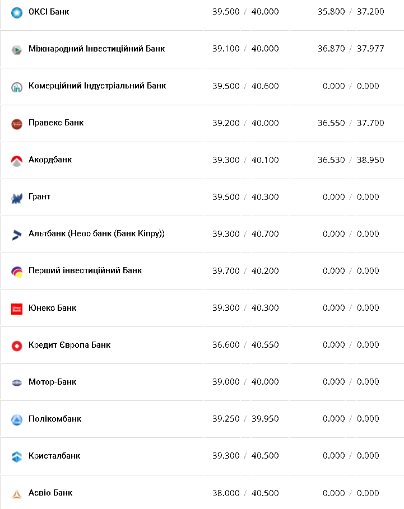Click the Полікомбанк logo icon
This screenshot has height=509, width=404.
tap(17, 419)
